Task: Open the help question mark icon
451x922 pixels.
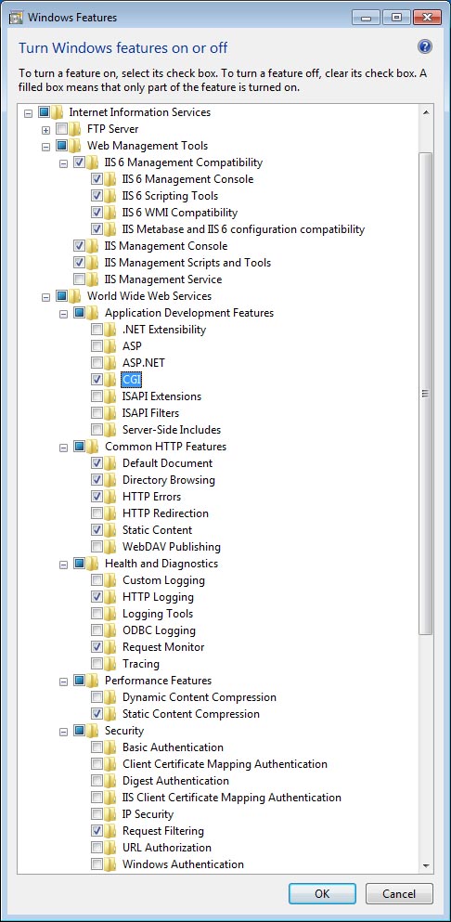Action: [425, 47]
